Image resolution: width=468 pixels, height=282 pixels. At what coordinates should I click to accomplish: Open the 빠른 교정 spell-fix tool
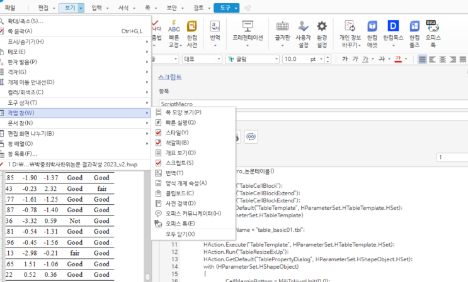point(174,33)
